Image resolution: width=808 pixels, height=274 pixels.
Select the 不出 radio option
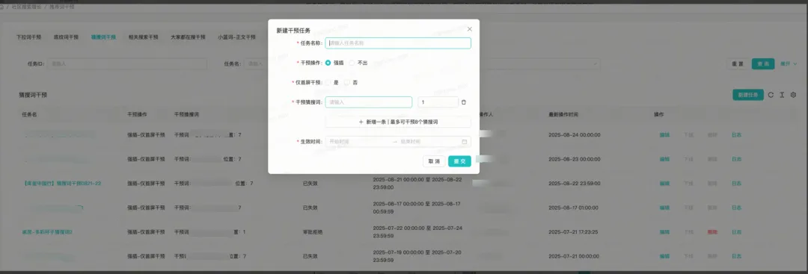(352, 63)
